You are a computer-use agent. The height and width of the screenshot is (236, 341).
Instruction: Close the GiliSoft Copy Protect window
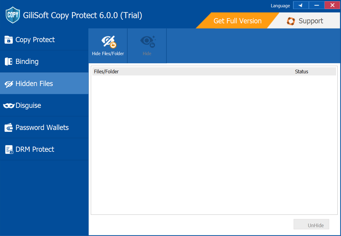[x=332, y=5]
